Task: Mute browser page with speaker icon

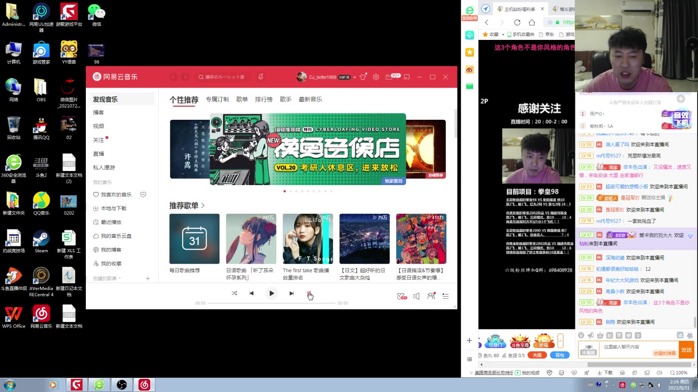Action: pyautogui.click(x=659, y=373)
